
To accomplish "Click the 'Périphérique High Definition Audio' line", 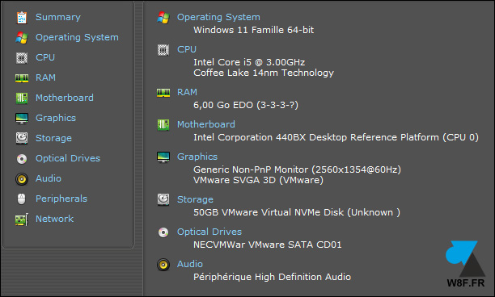I will (x=272, y=277).
